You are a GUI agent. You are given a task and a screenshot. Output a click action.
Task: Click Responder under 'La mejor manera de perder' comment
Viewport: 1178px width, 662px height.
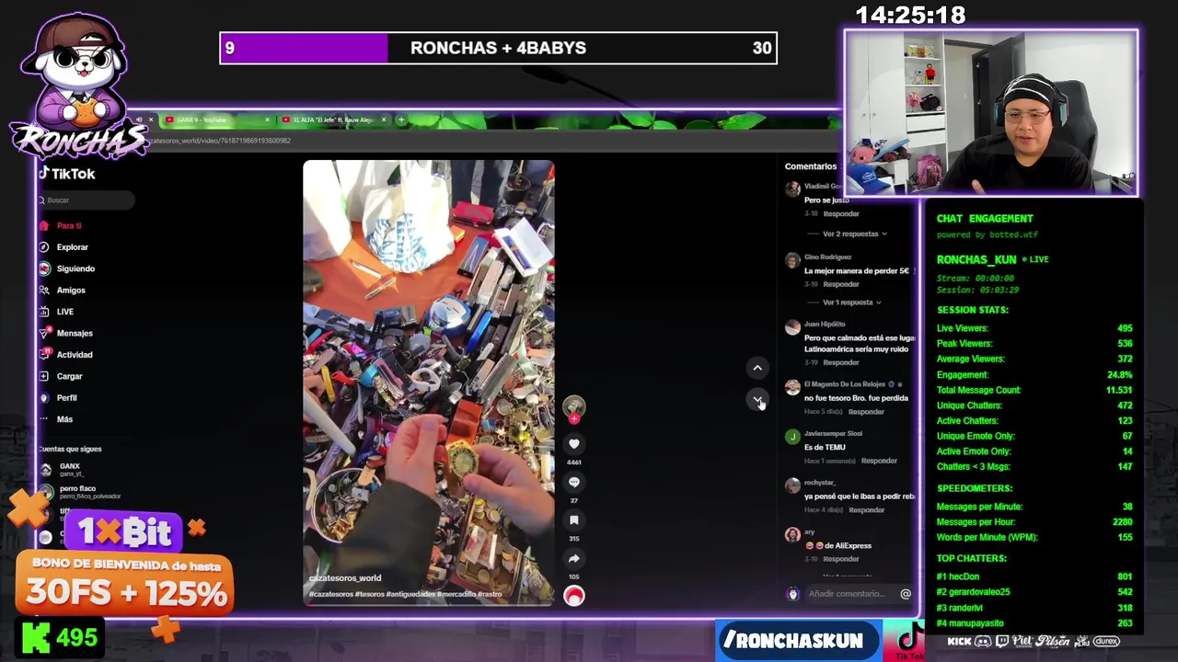click(x=841, y=284)
